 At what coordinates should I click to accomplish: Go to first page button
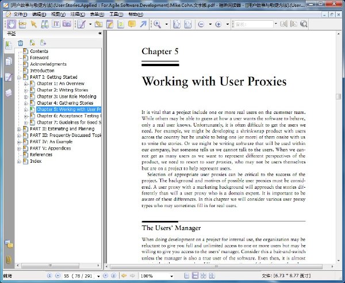click(x=49, y=276)
